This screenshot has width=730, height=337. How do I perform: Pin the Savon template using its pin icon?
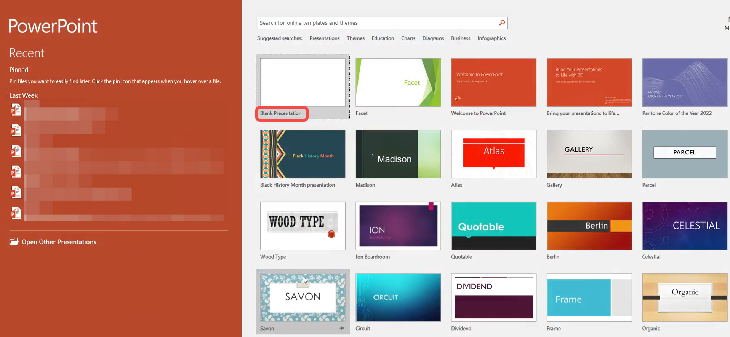pos(342,328)
